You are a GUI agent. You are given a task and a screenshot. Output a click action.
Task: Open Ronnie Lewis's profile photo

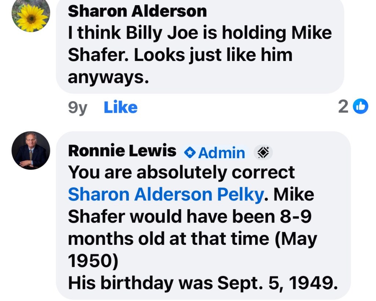(31, 150)
